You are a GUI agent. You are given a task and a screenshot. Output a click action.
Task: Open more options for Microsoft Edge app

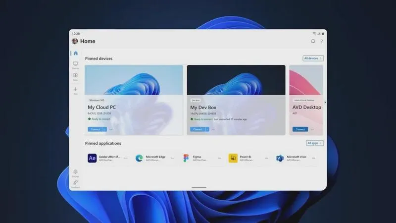[173, 158]
